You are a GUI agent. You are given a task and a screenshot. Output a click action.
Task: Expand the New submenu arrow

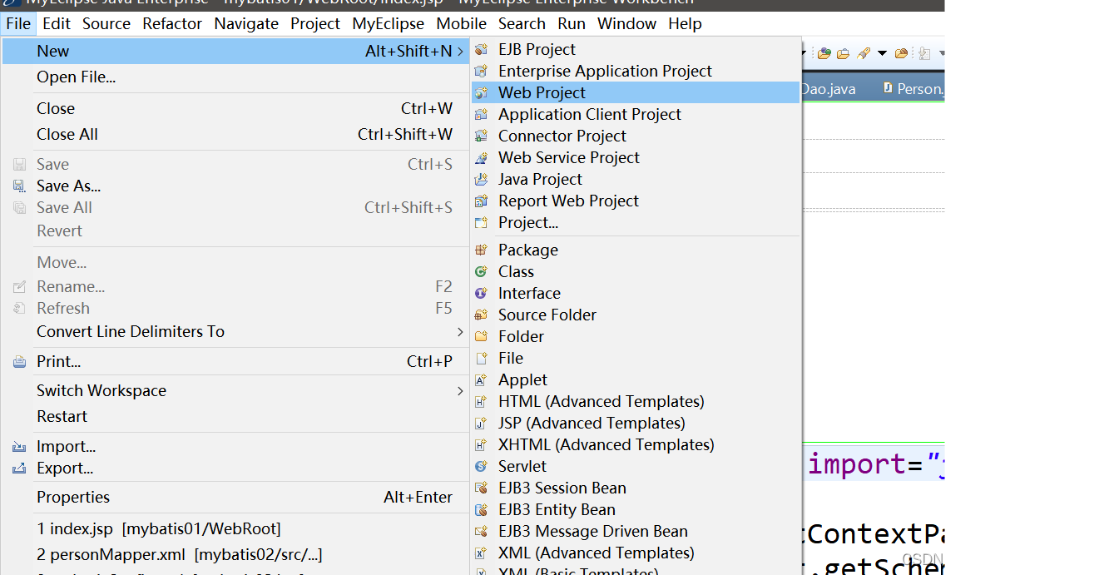460,52
